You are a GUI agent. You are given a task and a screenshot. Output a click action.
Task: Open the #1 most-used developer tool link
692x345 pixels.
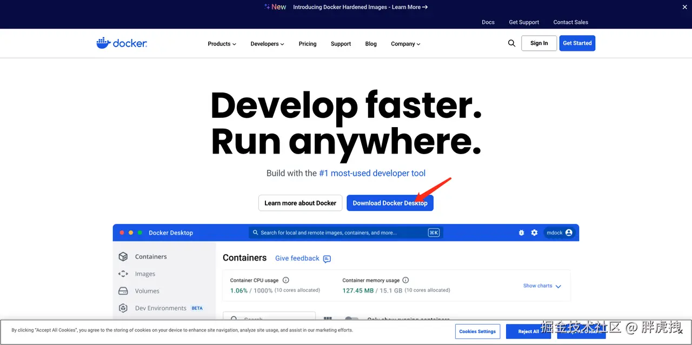(372, 173)
